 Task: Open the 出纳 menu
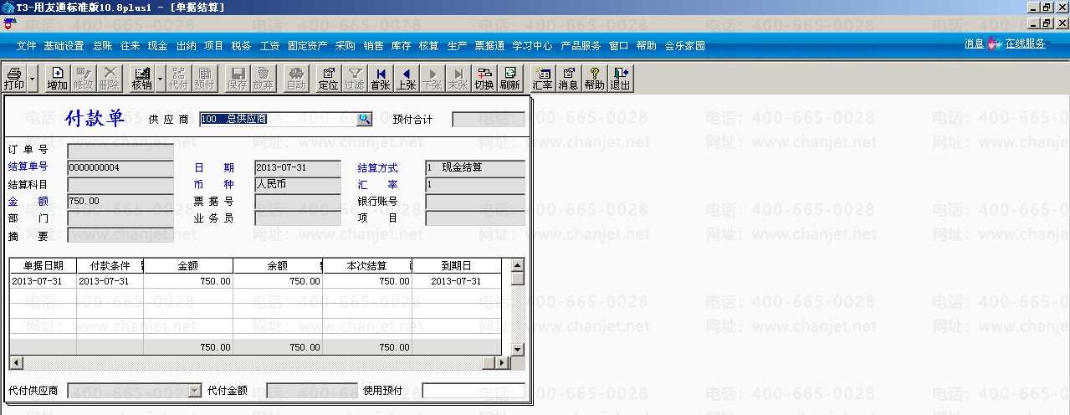(186, 46)
